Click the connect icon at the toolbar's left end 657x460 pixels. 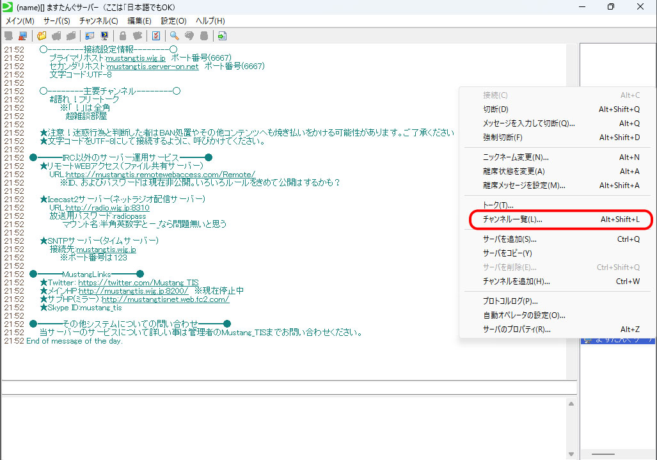pyautogui.click(x=8, y=36)
